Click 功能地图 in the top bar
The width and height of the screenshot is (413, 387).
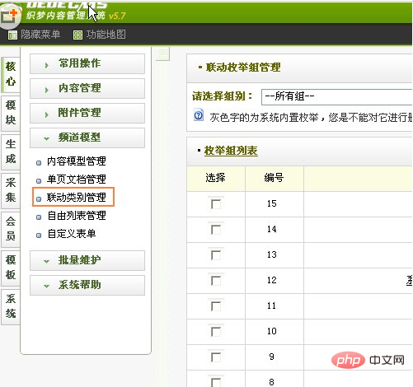click(x=106, y=35)
